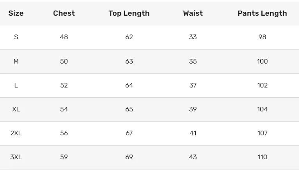Click the Waist column header
Screen dimensions: 299x173
[x=193, y=13]
